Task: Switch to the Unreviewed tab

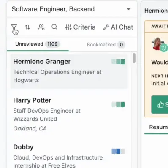Action: [x=38, y=44]
